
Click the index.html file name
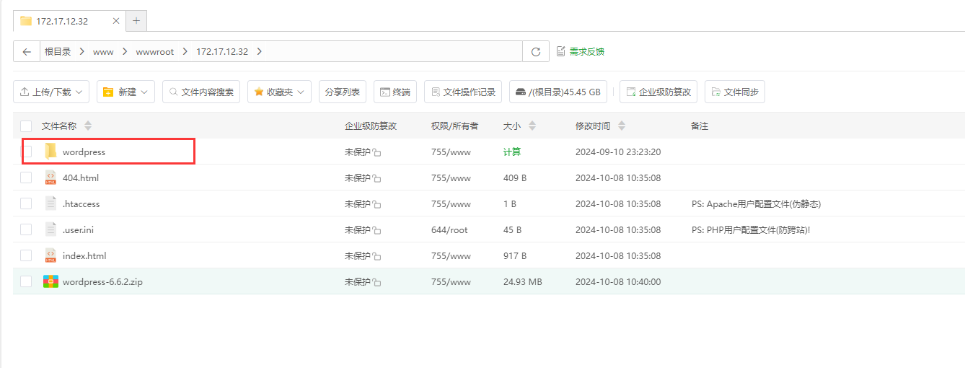(84, 255)
